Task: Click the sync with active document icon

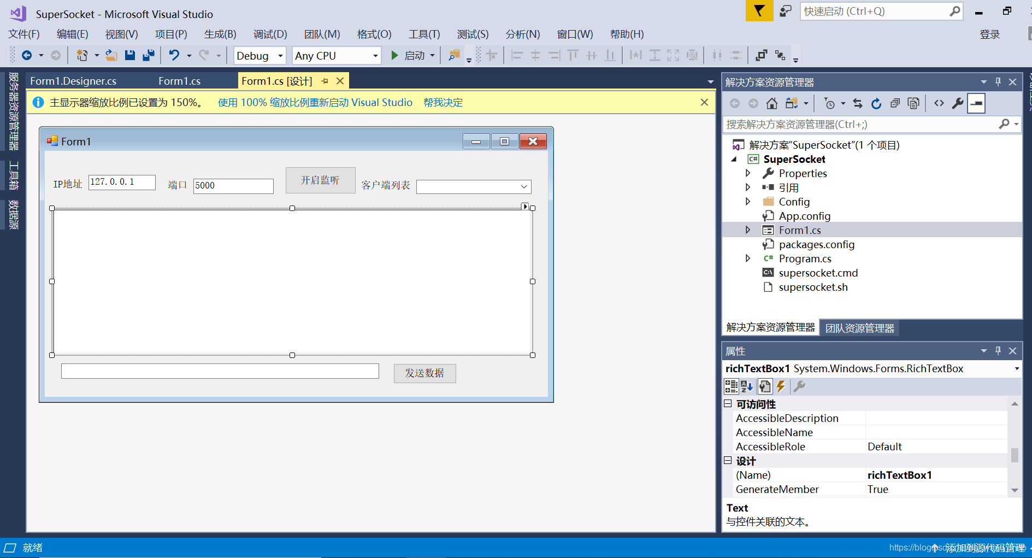Action: (x=858, y=103)
